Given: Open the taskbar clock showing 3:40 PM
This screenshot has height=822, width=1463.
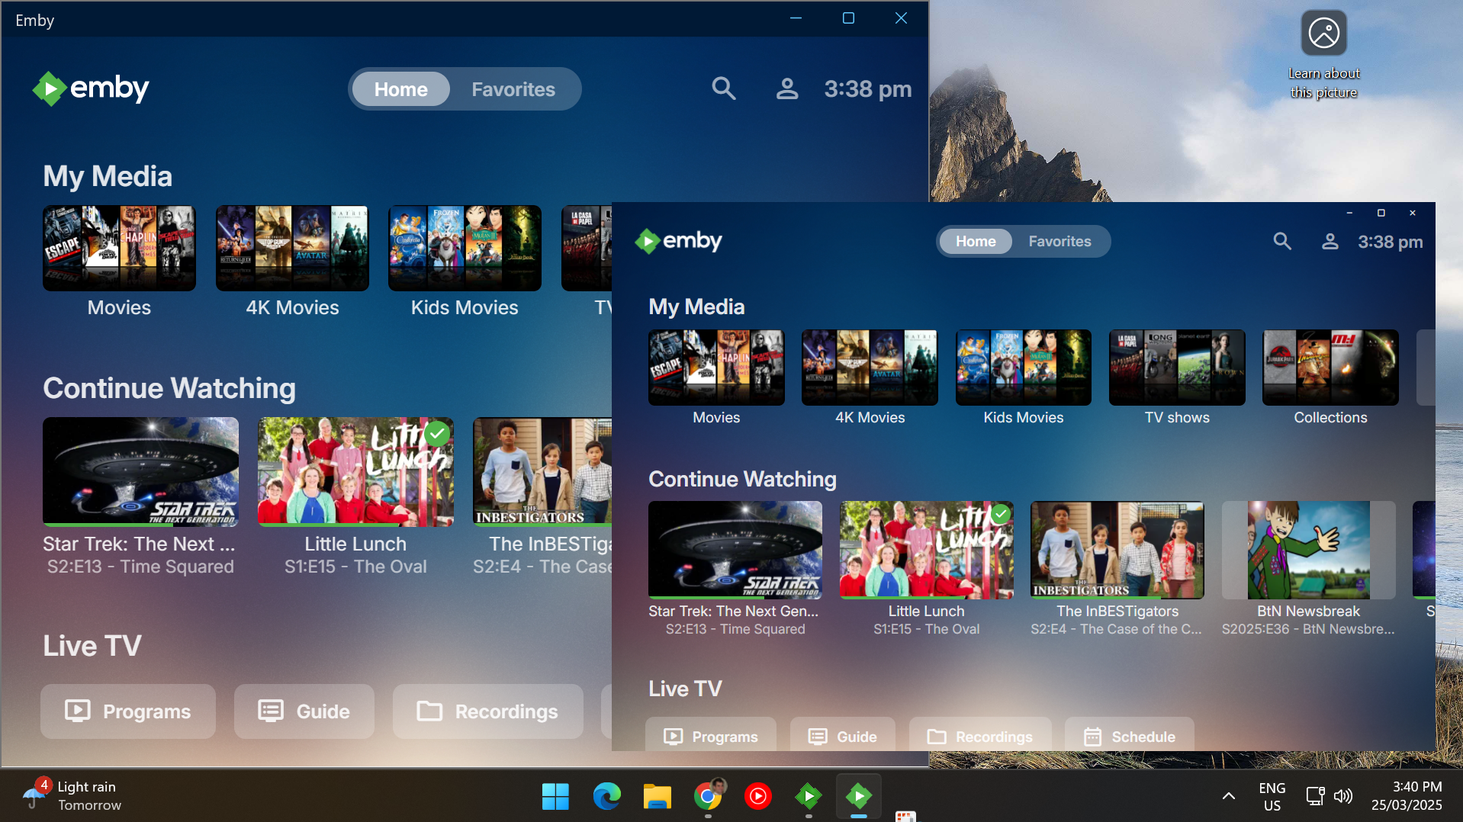Looking at the screenshot, I should 1407,796.
